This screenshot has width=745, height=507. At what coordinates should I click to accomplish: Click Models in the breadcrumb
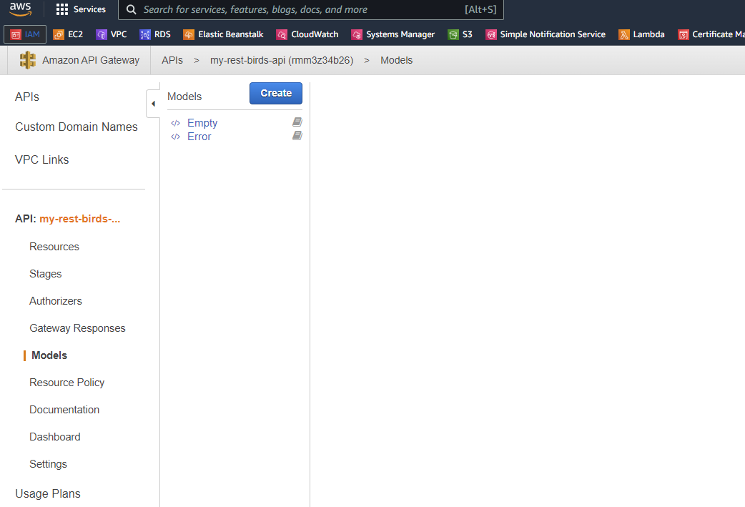click(396, 60)
